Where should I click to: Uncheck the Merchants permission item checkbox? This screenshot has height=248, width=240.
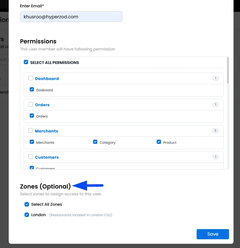[x=32, y=142]
